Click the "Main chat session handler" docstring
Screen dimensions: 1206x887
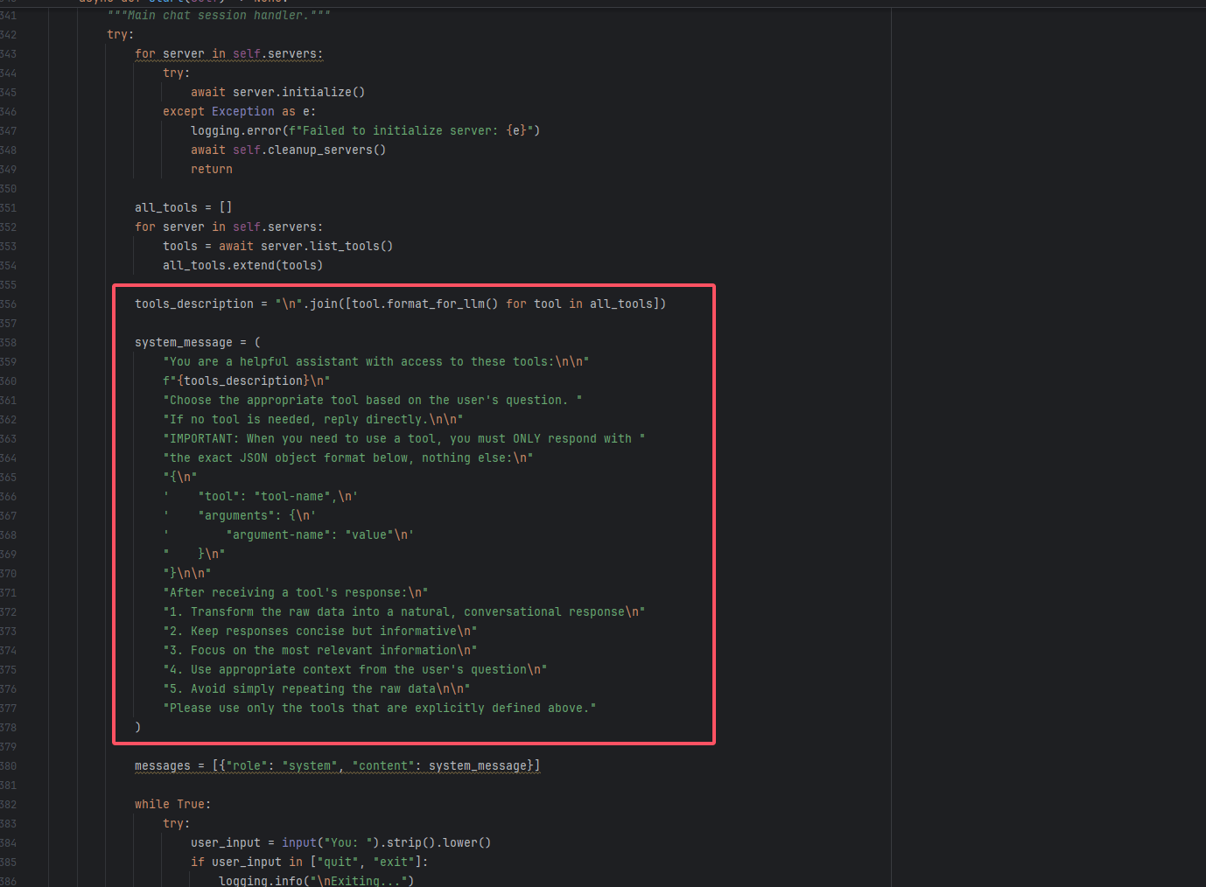pyautogui.click(x=219, y=16)
